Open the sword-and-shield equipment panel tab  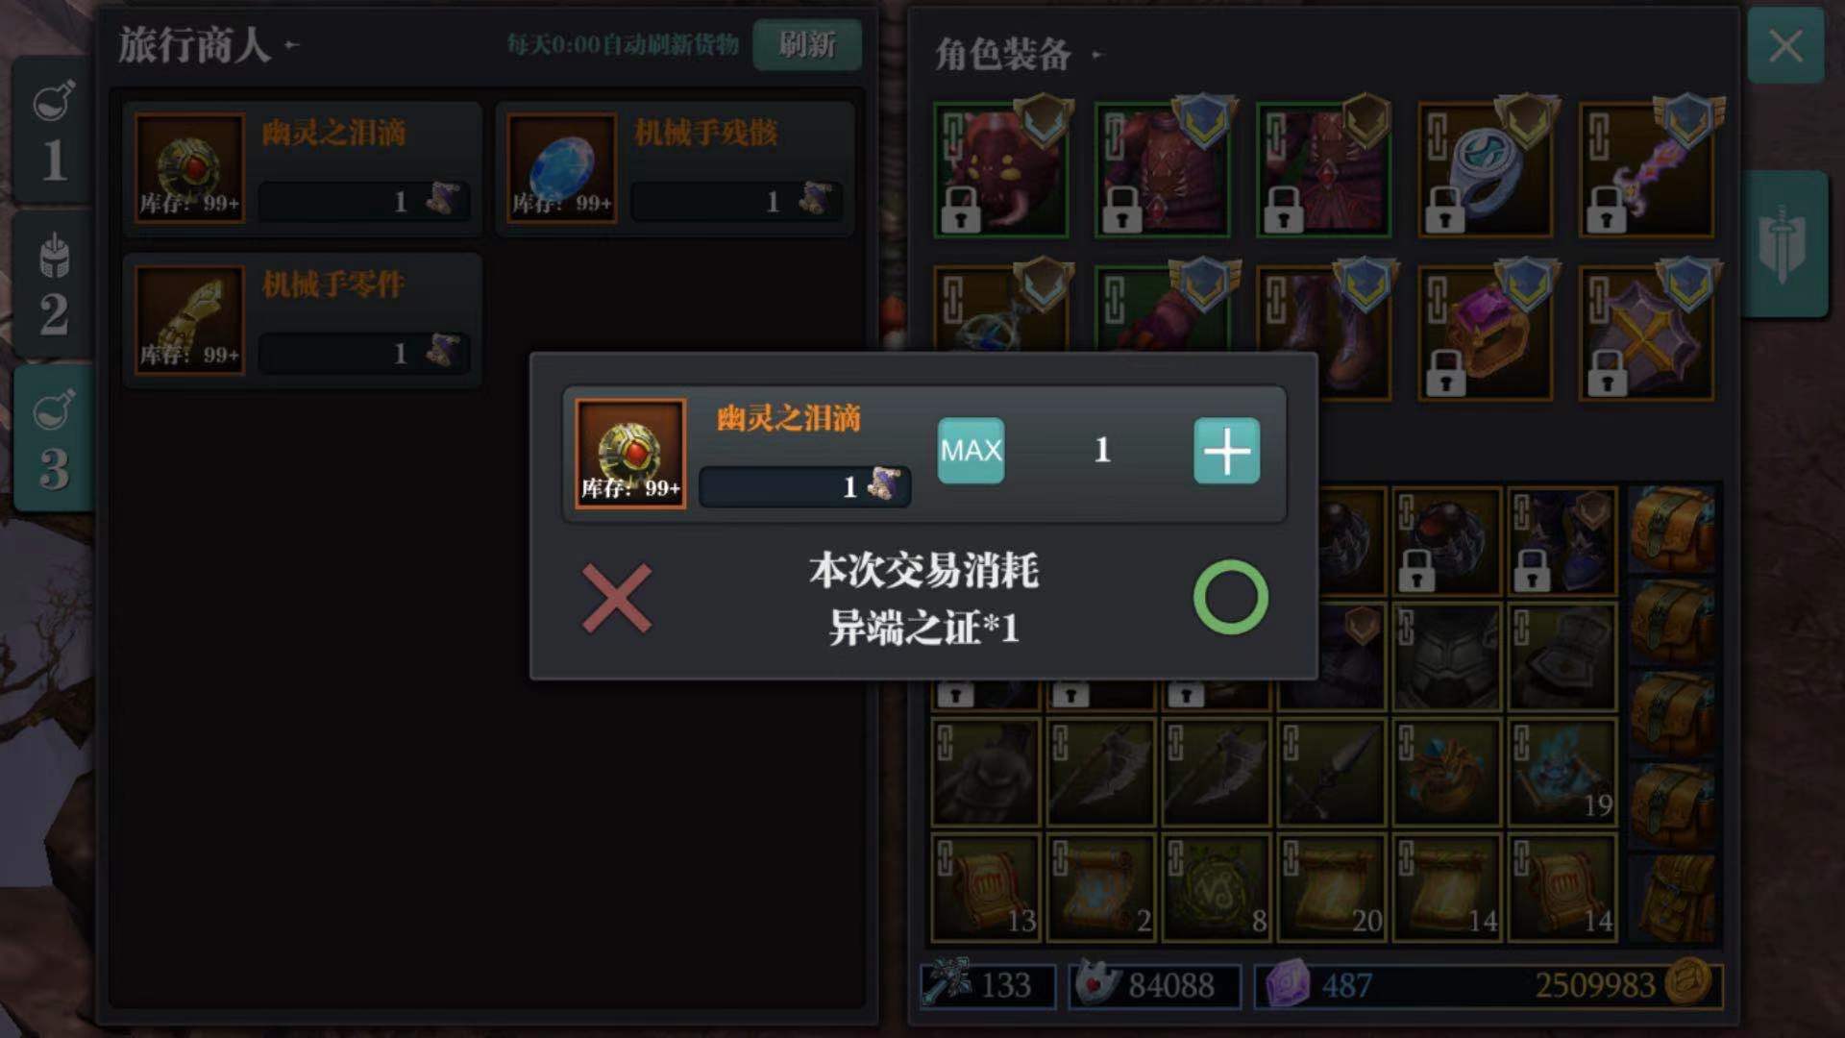(1783, 244)
